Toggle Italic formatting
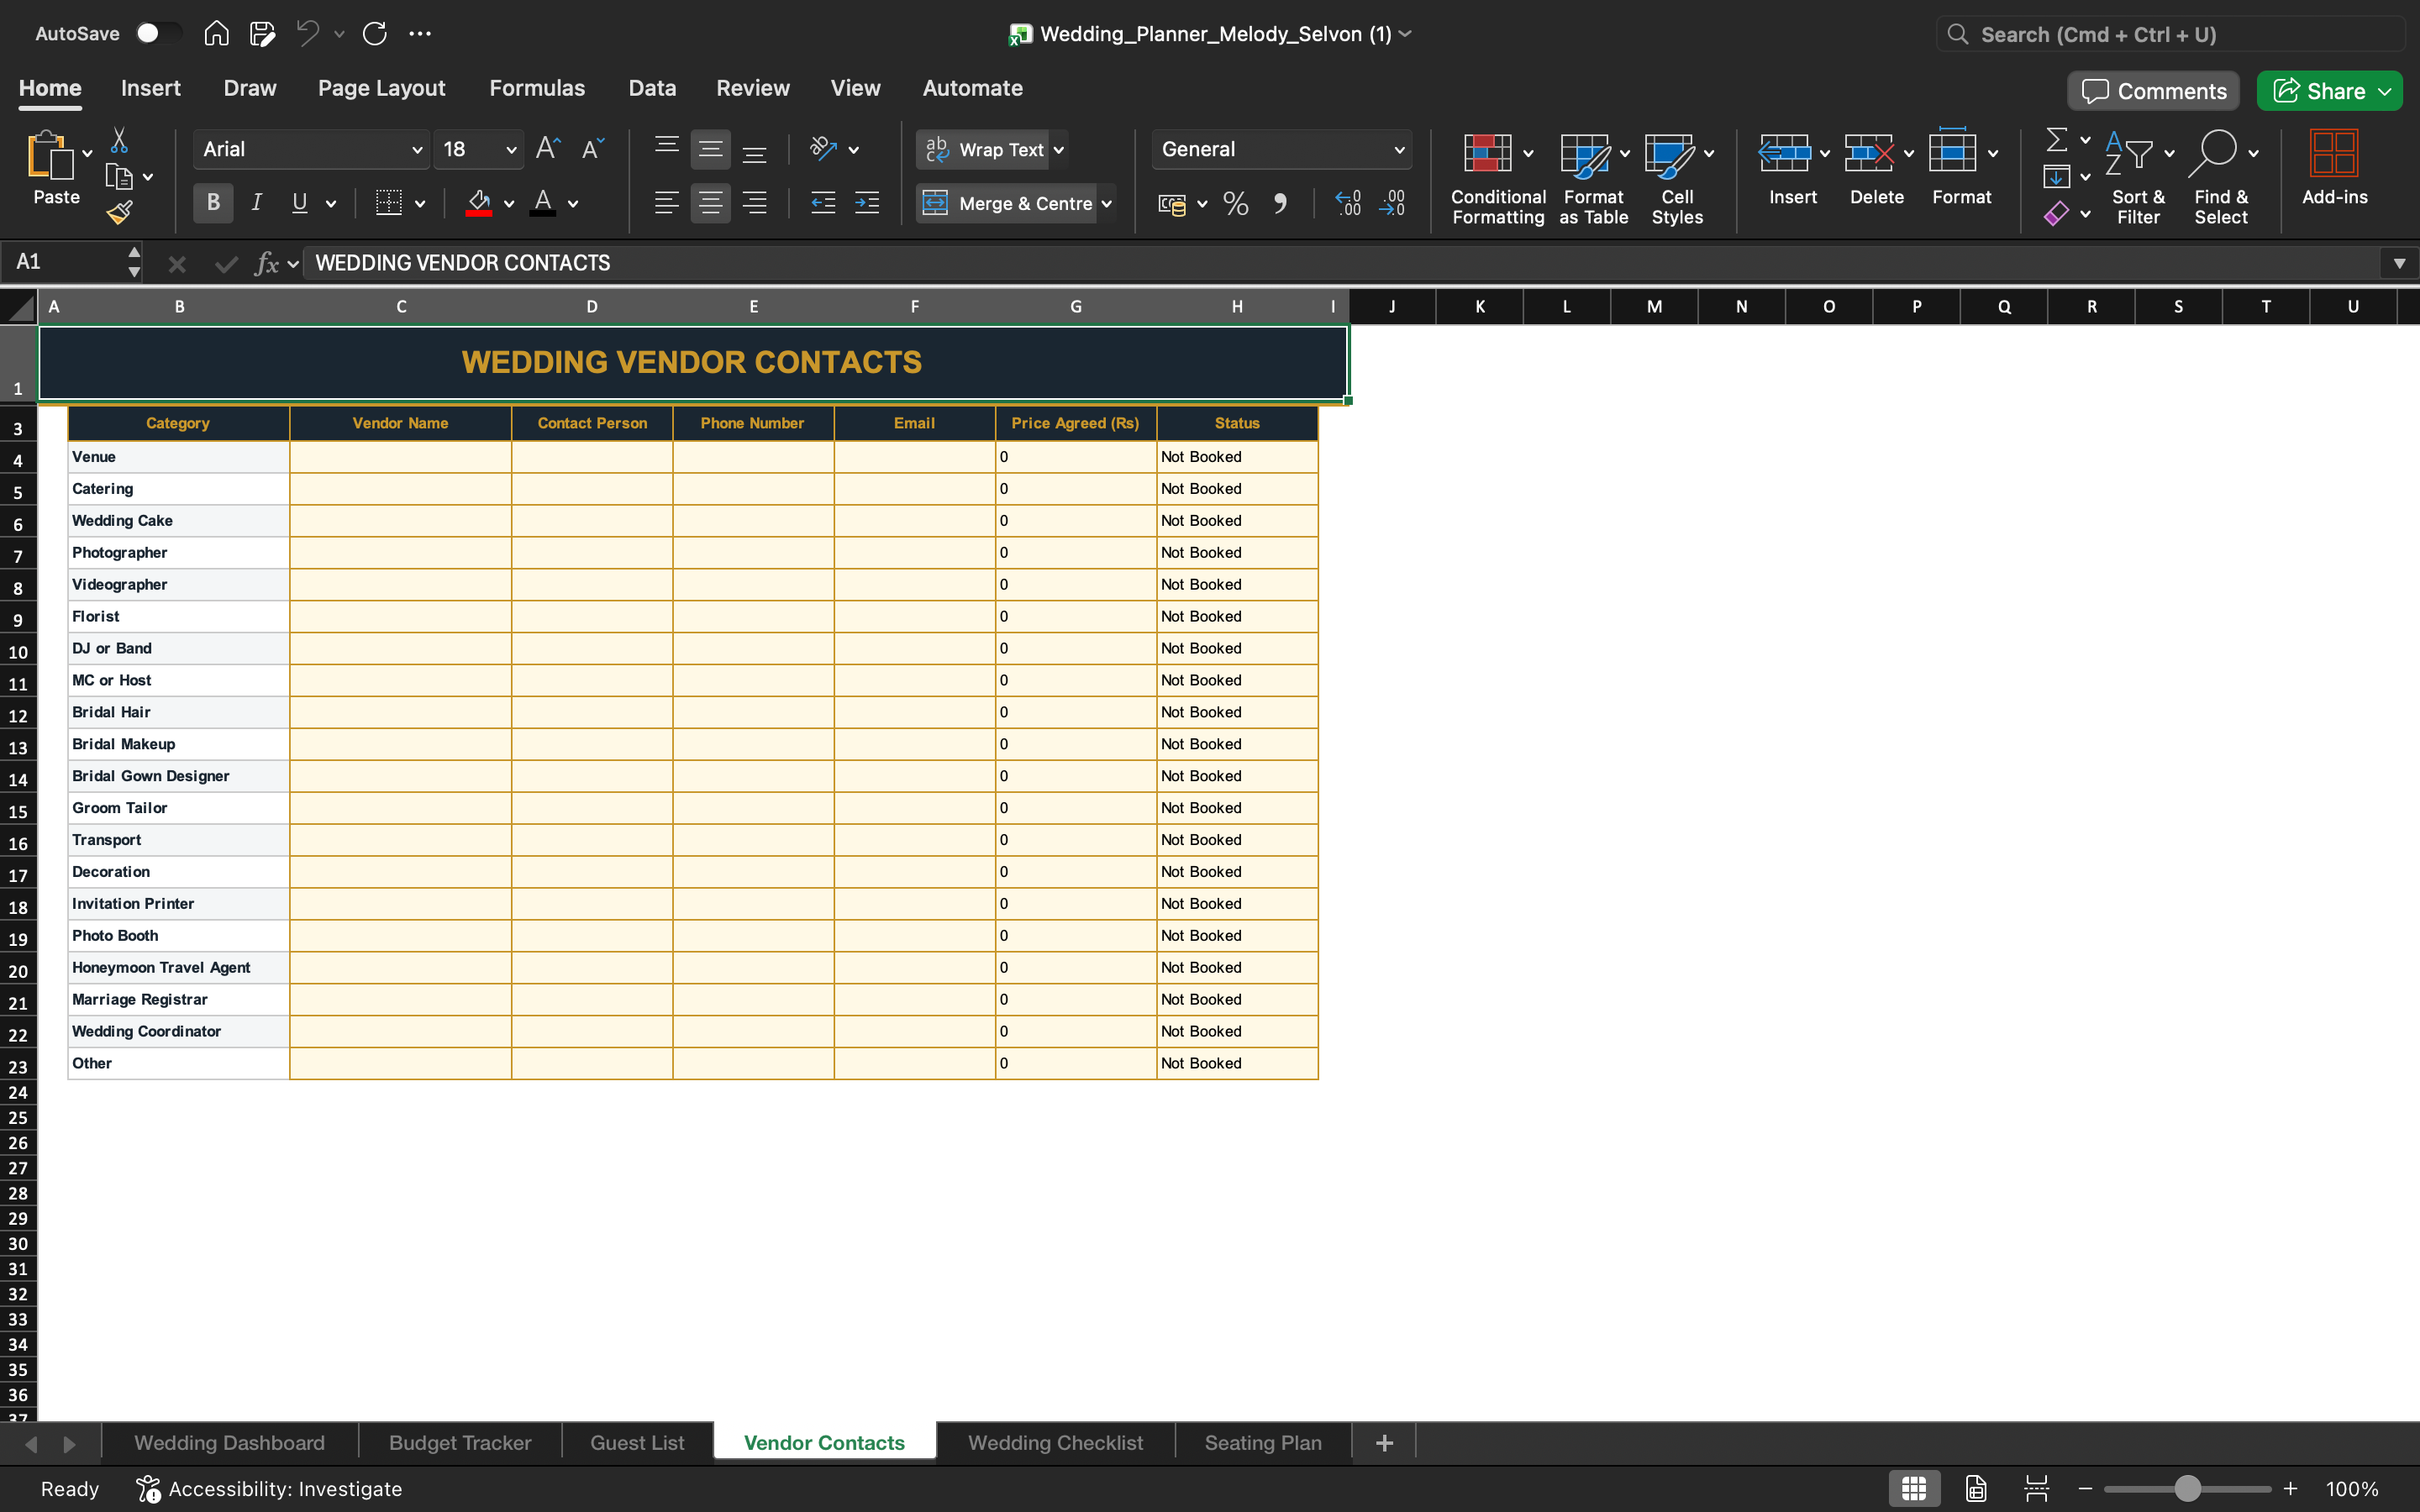Image resolution: width=2420 pixels, height=1512 pixels. click(x=256, y=203)
